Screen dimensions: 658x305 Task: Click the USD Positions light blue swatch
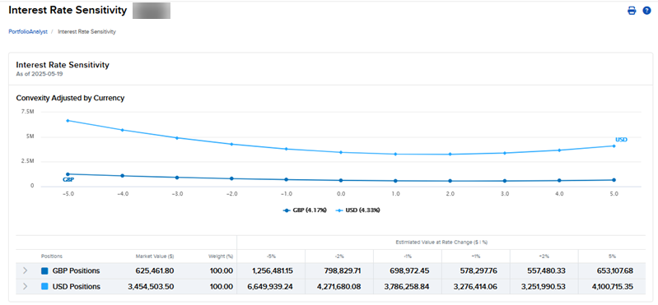[x=45, y=287]
